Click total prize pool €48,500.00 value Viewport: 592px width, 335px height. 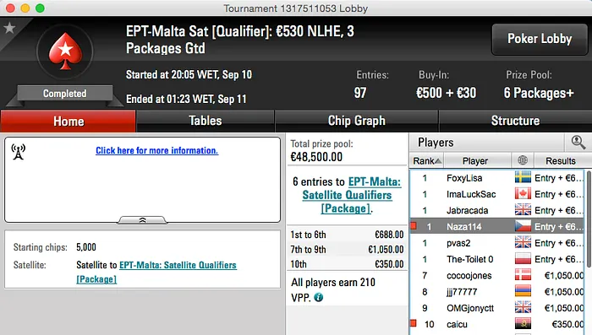click(316, 157)
